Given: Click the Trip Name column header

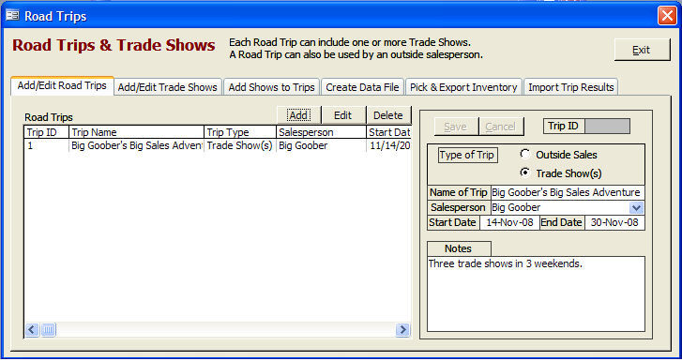Looking at the screenshot, I should click(x=137, y=132).
